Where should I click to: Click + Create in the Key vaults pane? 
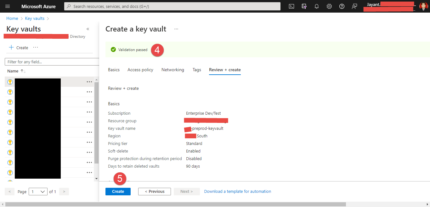coord(19,48)
